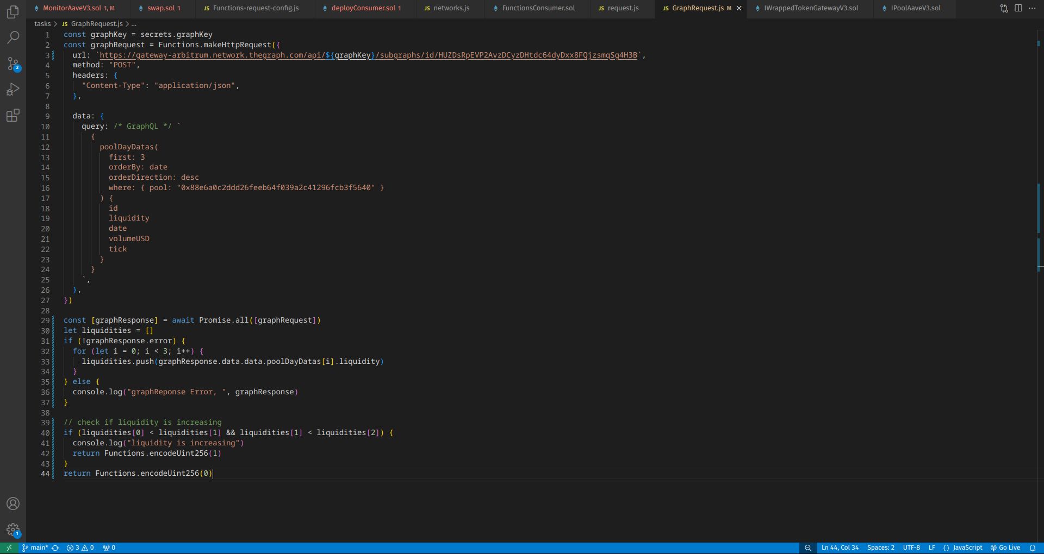Click line number 29 in the gutter
Image resolution: width=1044 pixels, height=554 pixels.
(x=45, y=320)
